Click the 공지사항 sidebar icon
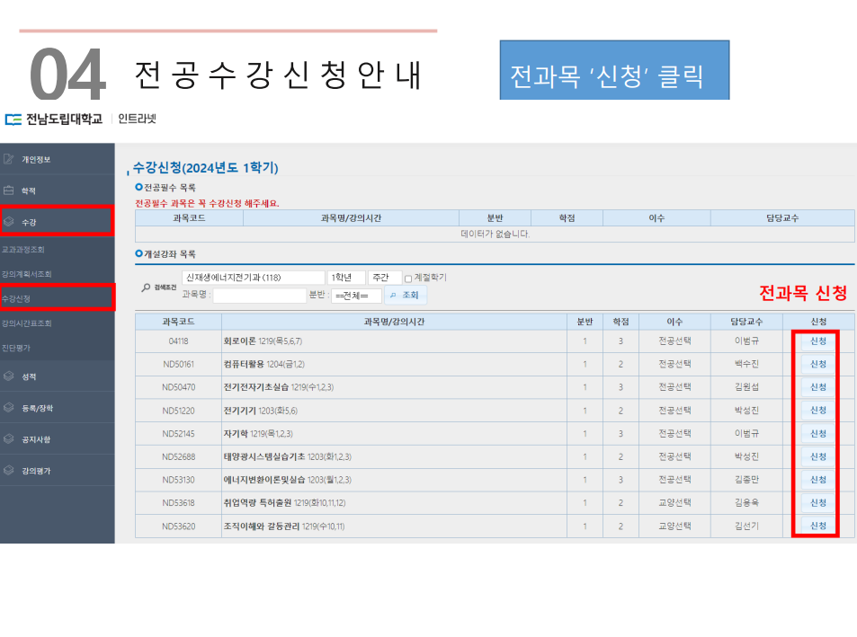Viewport: 857px width, 637px height. [x=9, y=439]
